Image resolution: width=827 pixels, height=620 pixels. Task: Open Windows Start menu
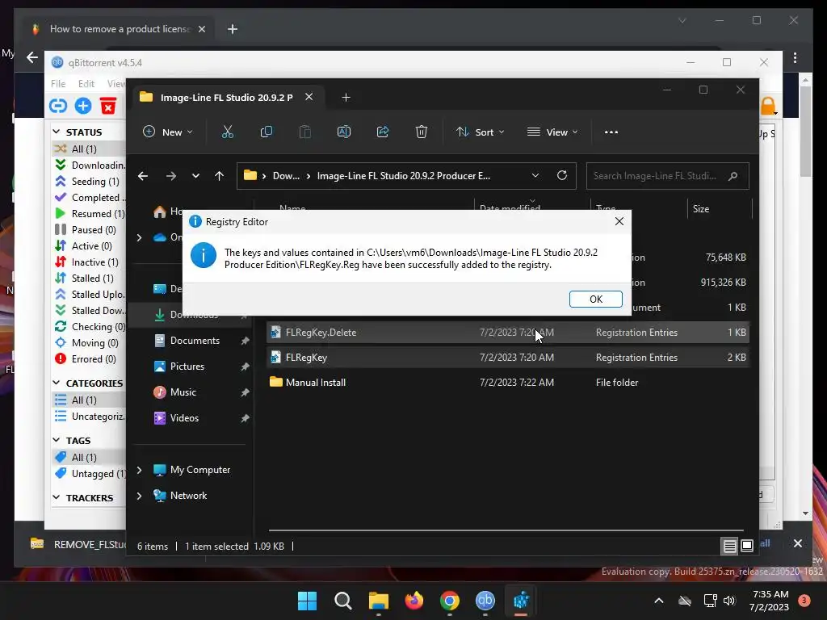(307, 601)
